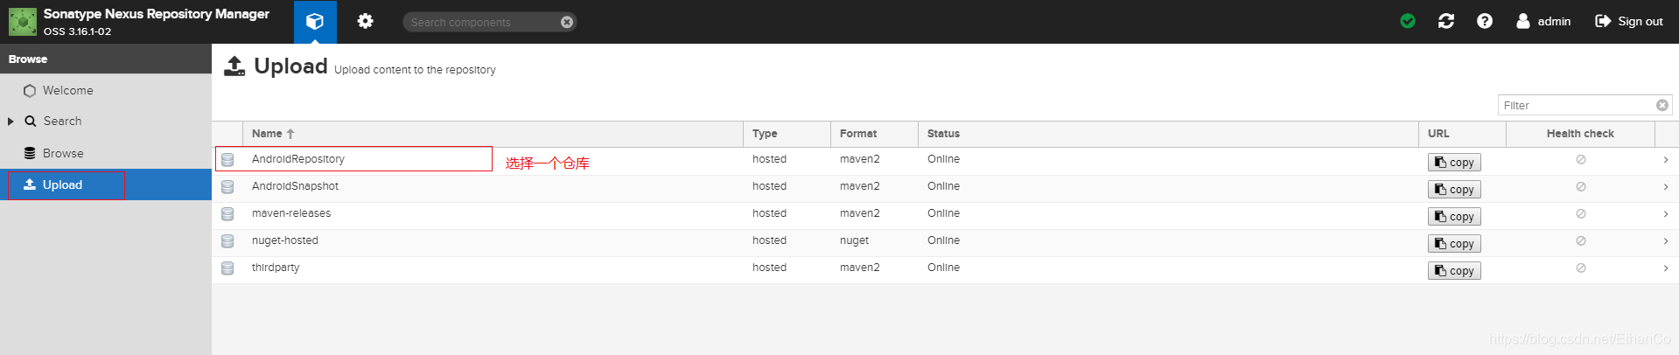The height and width of the screenshot is (355, 1679).
Task: Select the nuget-hosted repository
Action: pyautogui.click(x=945, y=241)
